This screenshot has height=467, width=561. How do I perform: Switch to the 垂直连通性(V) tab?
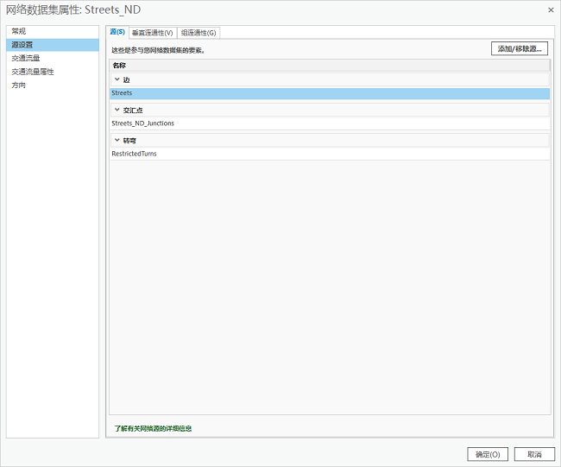(x=152, y=33)
